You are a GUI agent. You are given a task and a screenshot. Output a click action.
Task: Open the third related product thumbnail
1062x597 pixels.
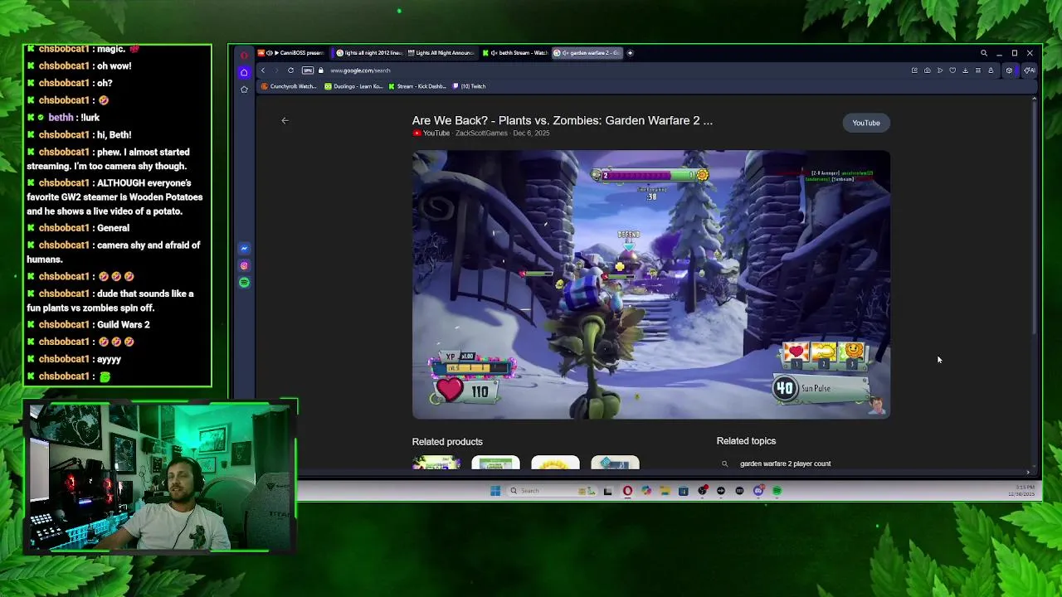pyautogui.click(x=556, y=463)
